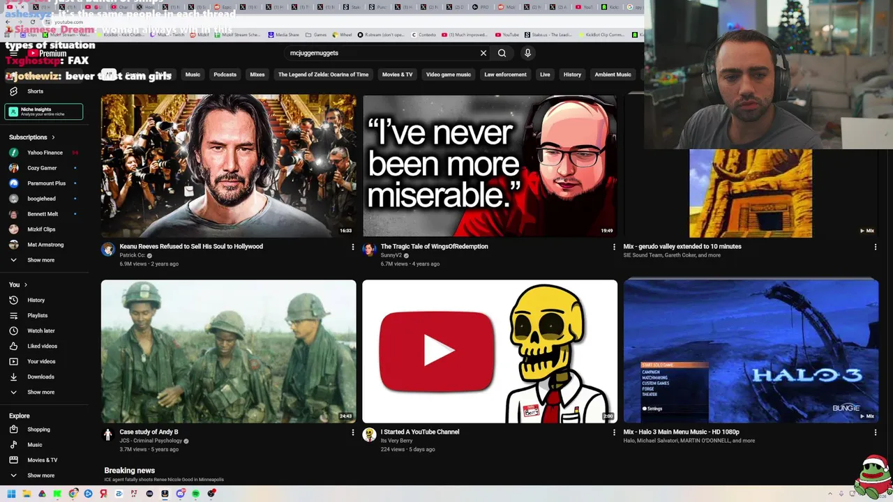Open Spotify from the taskbar
This screenshot has height=502, width=893.
[195, 494]
